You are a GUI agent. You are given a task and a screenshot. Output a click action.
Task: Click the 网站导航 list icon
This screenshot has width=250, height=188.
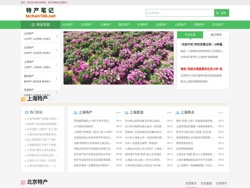tap(33, 25)
